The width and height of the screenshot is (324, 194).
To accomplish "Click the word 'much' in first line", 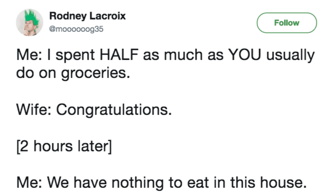I will pos(183,55).
